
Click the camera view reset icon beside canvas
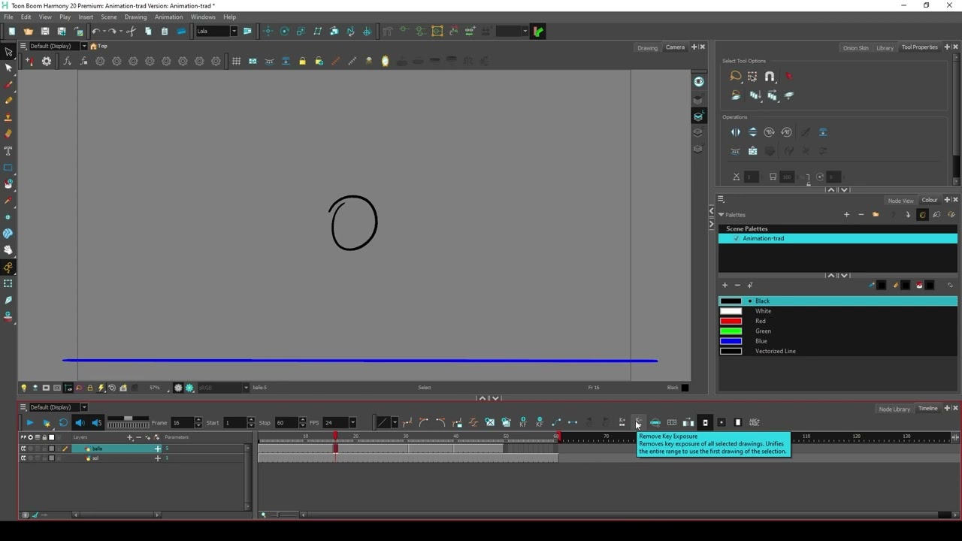coord(698,82)
